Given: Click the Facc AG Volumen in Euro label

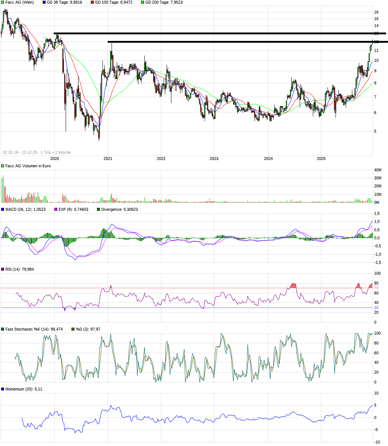Looking at the screenshot, I should click(x=28, y=166).
